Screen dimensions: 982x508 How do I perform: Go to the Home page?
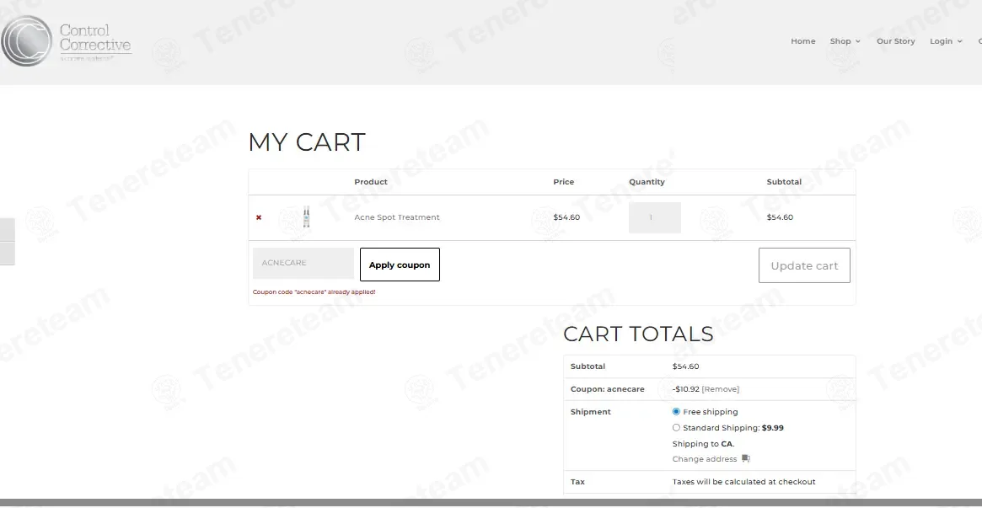tap(803, 41)
